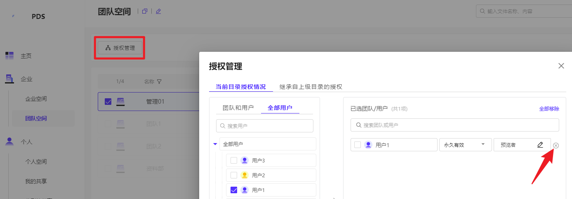The width and height of the screenshot is (572, 199).
Task: Click the 团队2 name text
Action: (x=154, y=146)
